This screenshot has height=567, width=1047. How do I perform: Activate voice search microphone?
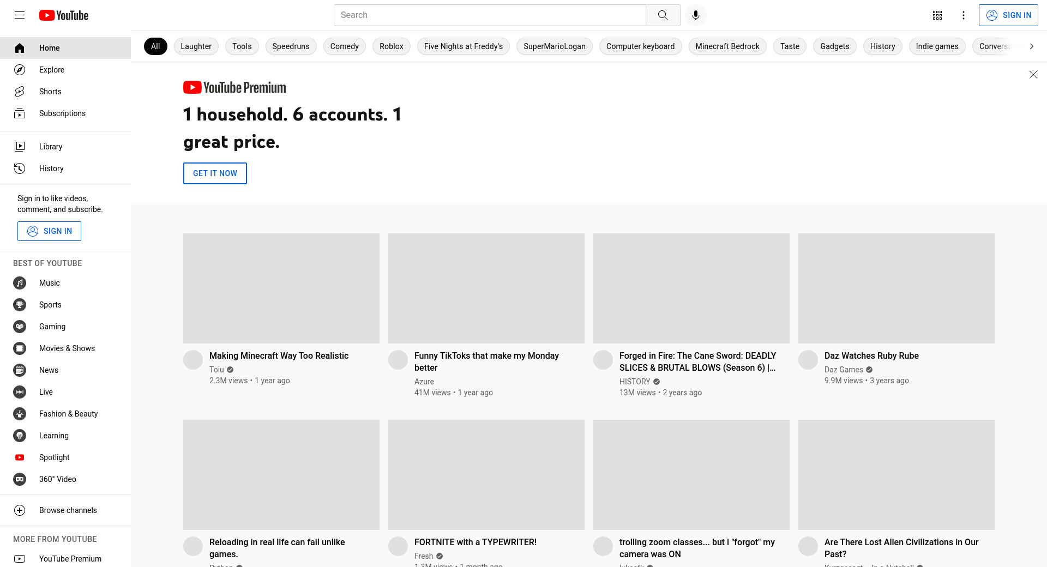coord(695,15)
